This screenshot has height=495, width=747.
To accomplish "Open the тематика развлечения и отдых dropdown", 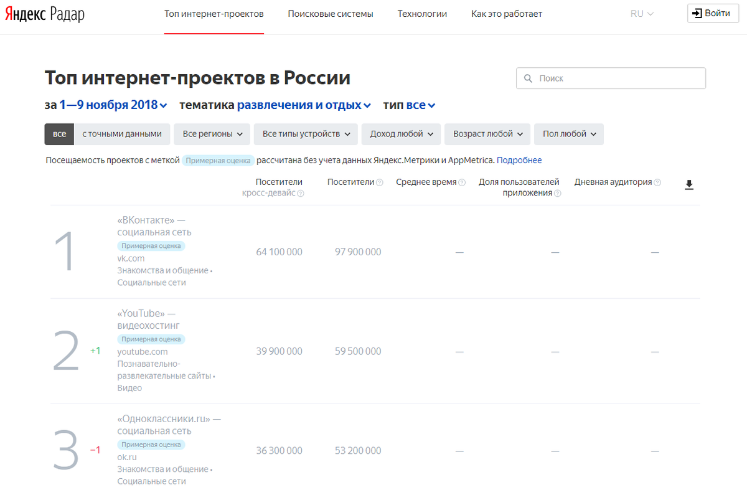I will [304, 105].
